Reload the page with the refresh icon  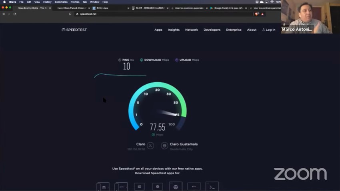click(x=15, y=14)
